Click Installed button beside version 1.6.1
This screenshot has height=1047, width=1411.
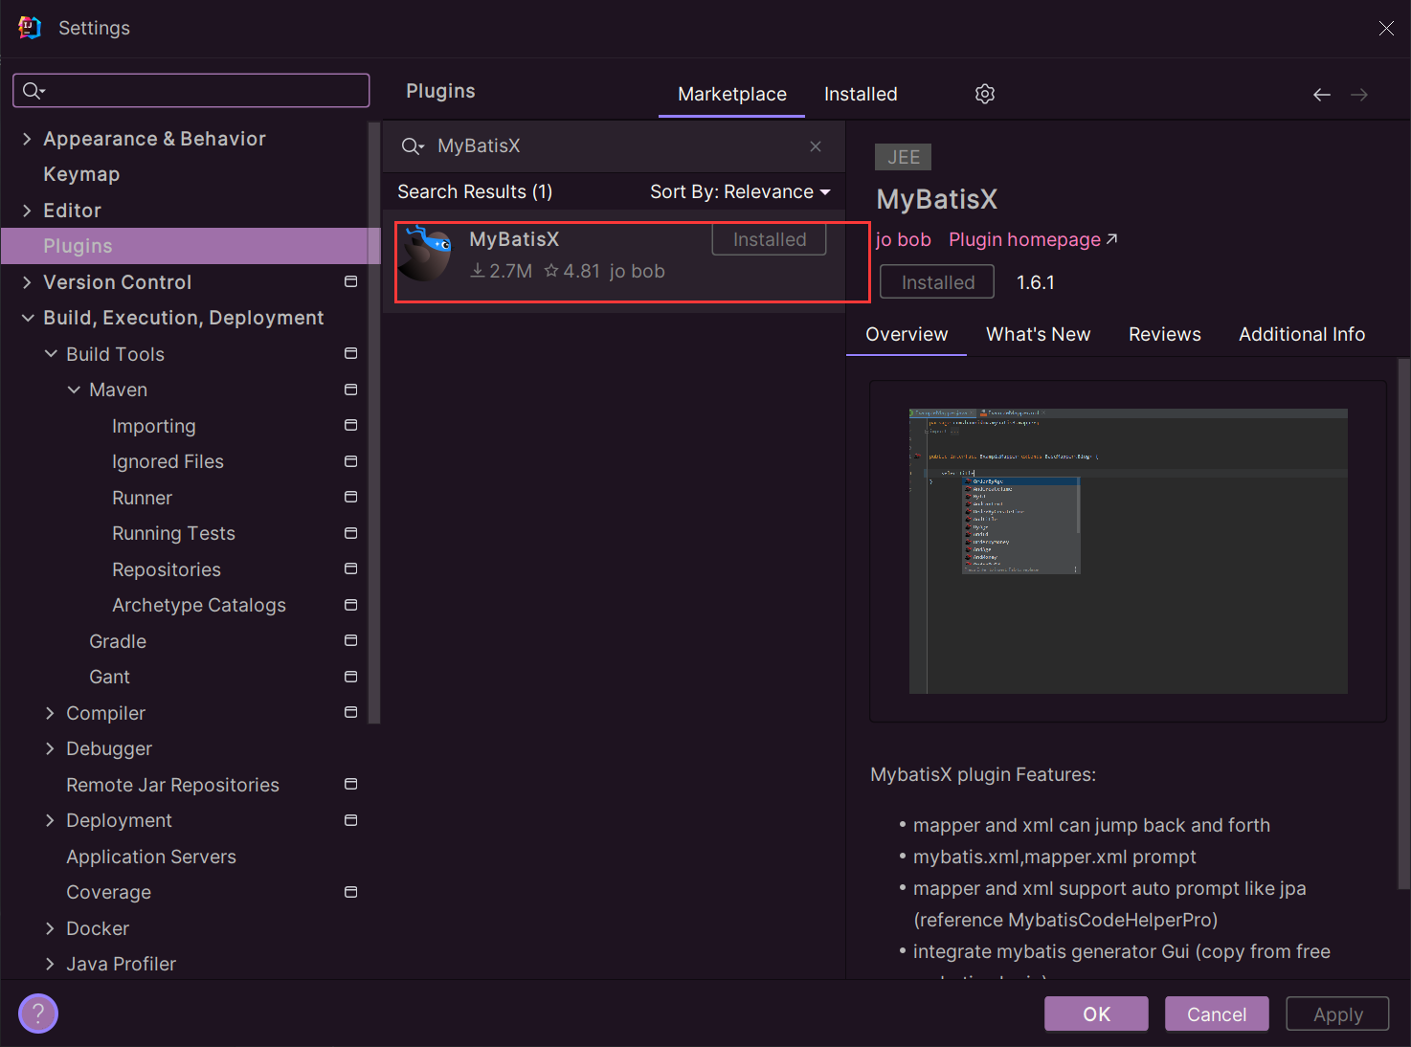pyautogui.click(x=937, y=282)
